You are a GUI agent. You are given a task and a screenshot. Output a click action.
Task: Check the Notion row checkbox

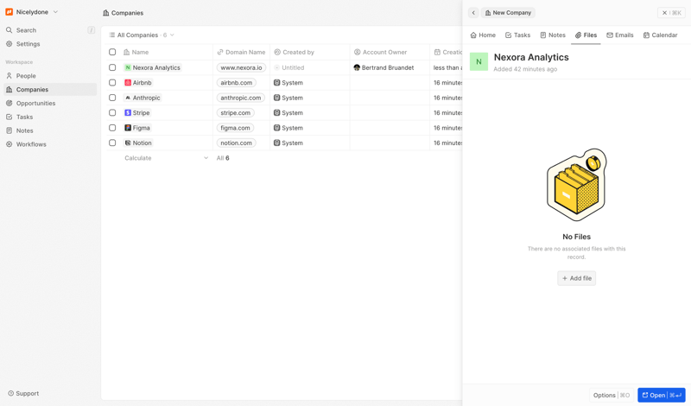112,143
